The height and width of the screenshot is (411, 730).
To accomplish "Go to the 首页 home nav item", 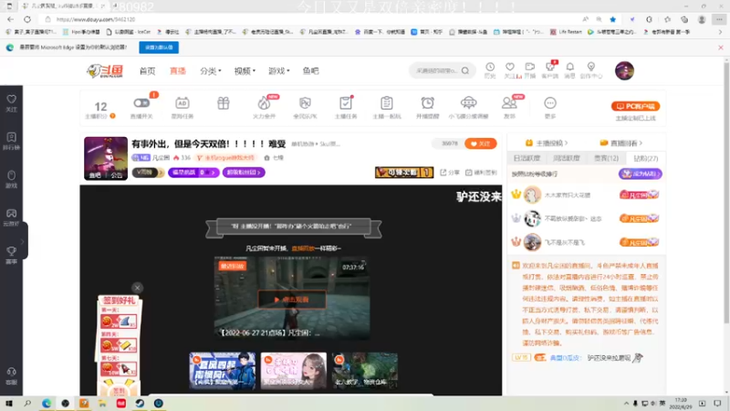I will pos(147,71).
